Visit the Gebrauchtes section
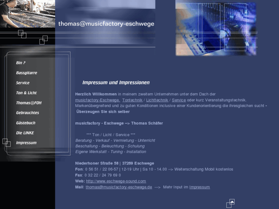279x209 pixels. coord(27,113)
